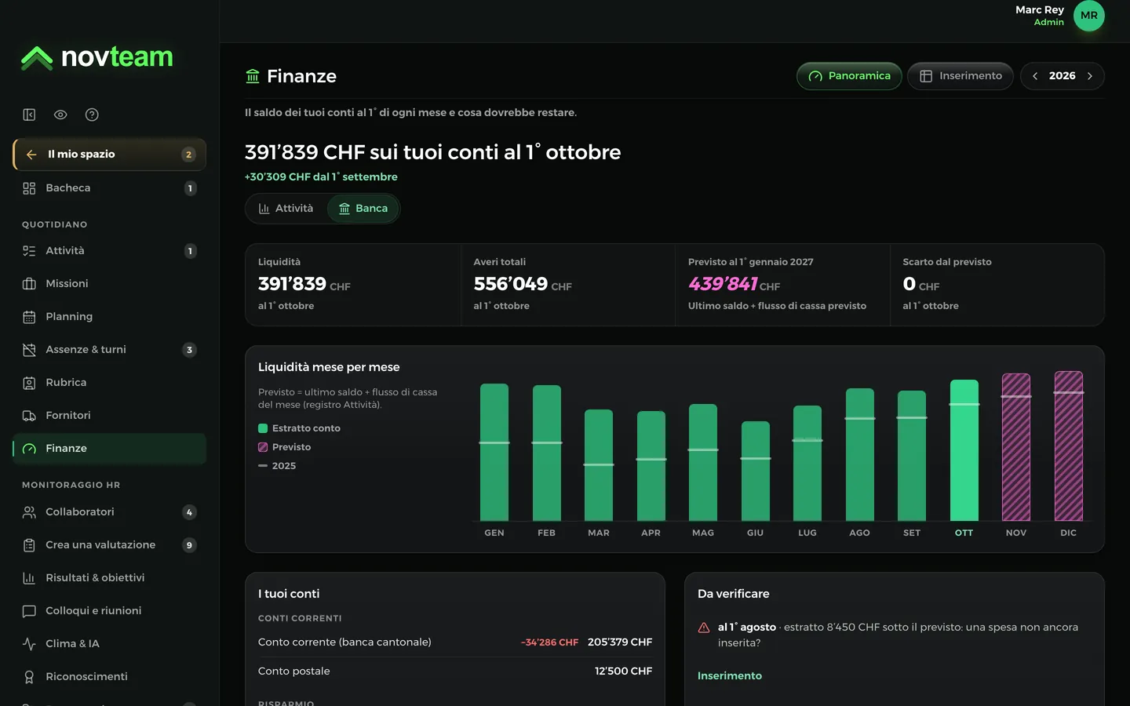Viewport: 1130px width, 706px height.
Task: Click the Inserimento link in Da verificare
Action: [x=730, y=676]
